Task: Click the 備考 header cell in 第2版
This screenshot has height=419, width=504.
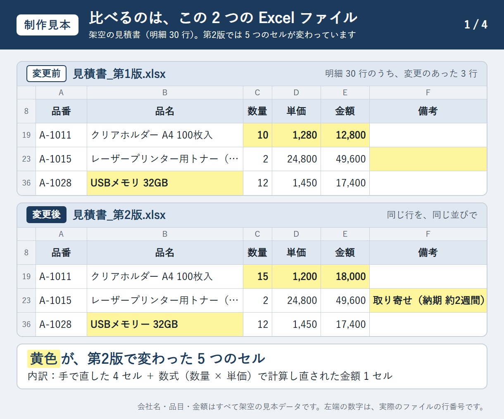Action: [428, 253]
